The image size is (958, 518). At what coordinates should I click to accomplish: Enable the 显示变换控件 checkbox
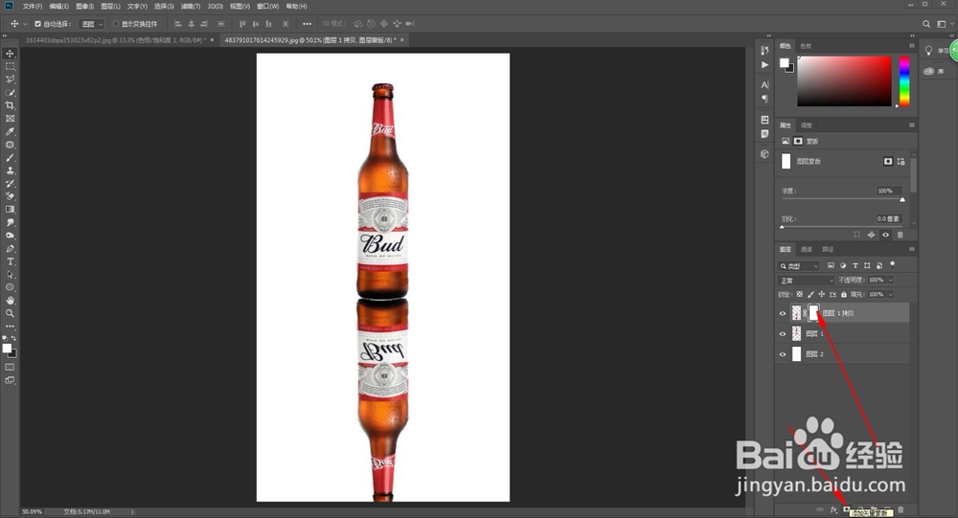(x=116, y=24)
